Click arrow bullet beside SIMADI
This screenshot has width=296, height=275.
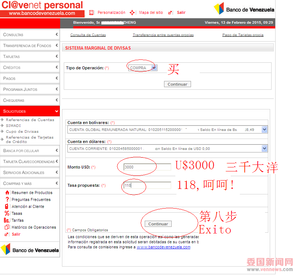point(2,125)
